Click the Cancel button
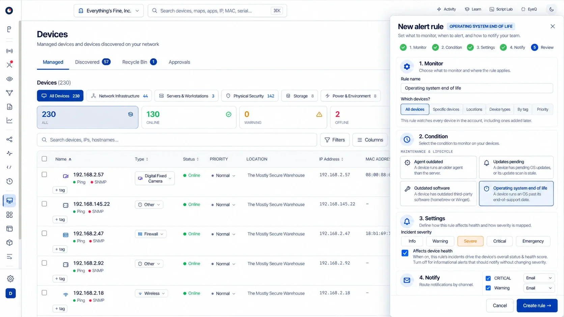 tap(500, 306)
